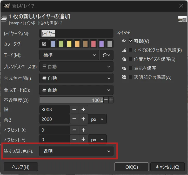Decrease オフセット Y with minus button
This screenshot has height=175, width=188.
point(74,139)
